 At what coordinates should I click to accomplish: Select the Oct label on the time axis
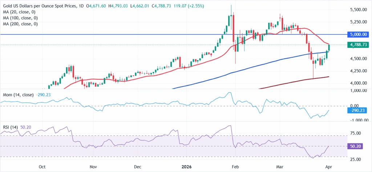click(x=42, y=167)
